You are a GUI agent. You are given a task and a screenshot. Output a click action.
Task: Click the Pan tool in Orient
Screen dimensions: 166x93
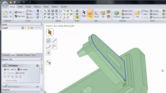tap(29, 14)
